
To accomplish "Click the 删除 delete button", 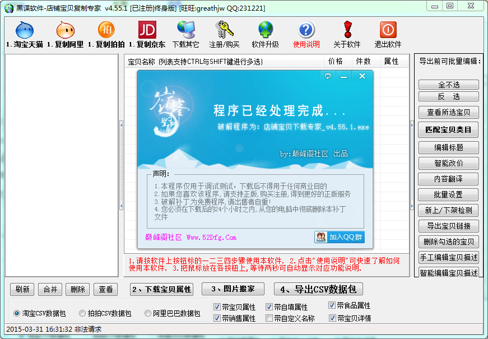I will point(78,290).
